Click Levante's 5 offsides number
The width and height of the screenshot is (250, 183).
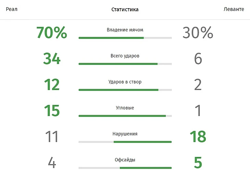198,162
